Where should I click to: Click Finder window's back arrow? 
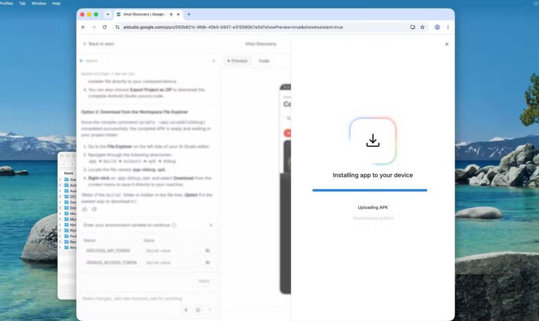(x=64, y=164)
